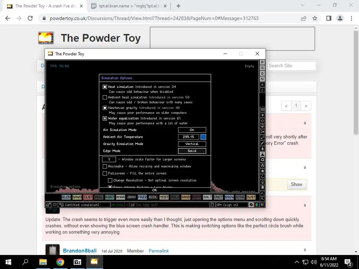
Task: Open the Favorites bookmark category icon
Action: point(262,188)
